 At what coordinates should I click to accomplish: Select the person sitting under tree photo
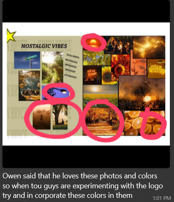tap(60, 117)
